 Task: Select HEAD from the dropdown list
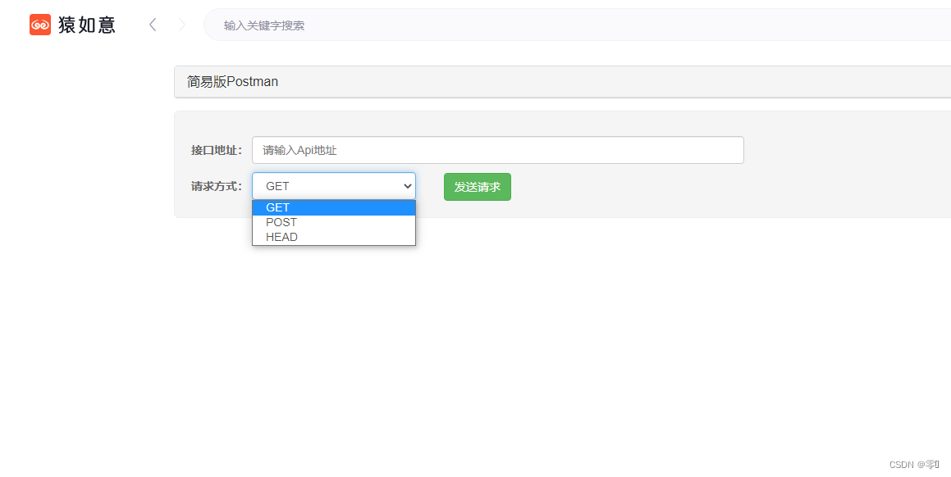pyautogui.click(x=334, y=237)
